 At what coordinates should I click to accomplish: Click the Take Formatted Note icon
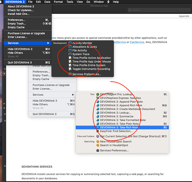pos(97,120)
